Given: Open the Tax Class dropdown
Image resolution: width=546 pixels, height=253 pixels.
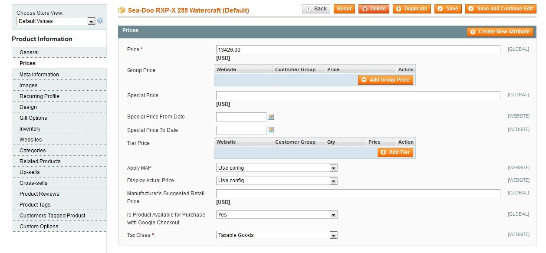Looking at the screenshot, I should point(276,235).
